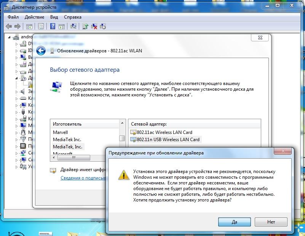Click the 'Изготовитель' column header

pyautogui.click(x=85, y=124)
